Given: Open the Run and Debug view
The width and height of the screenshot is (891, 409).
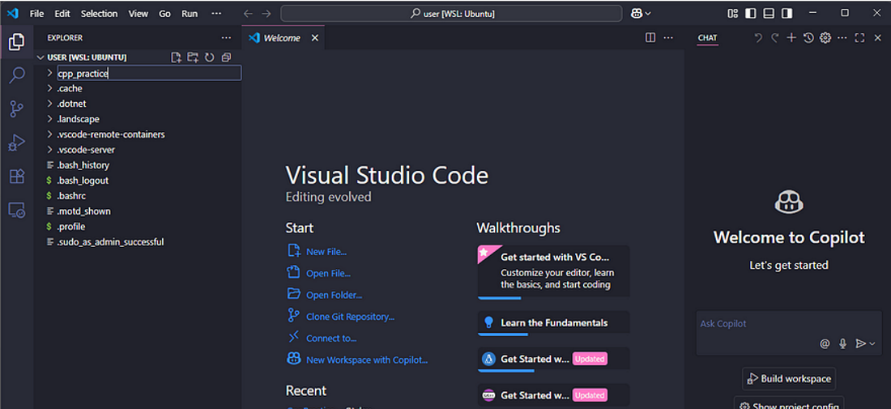Looking at the screenshot, I should [x=16, y=143].
